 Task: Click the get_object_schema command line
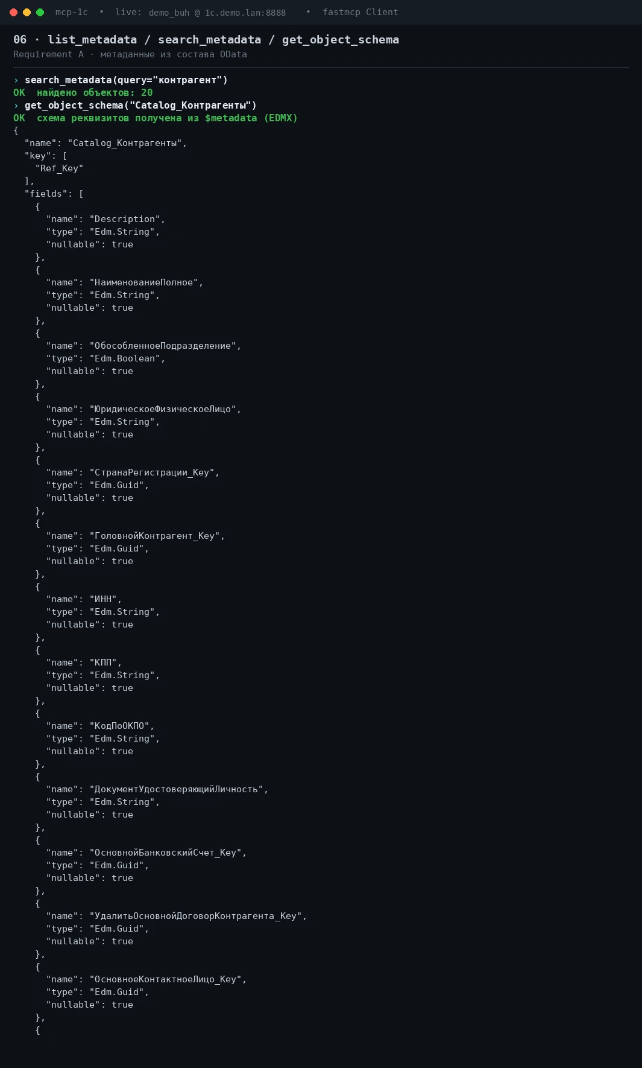click(x=140, y=106)
